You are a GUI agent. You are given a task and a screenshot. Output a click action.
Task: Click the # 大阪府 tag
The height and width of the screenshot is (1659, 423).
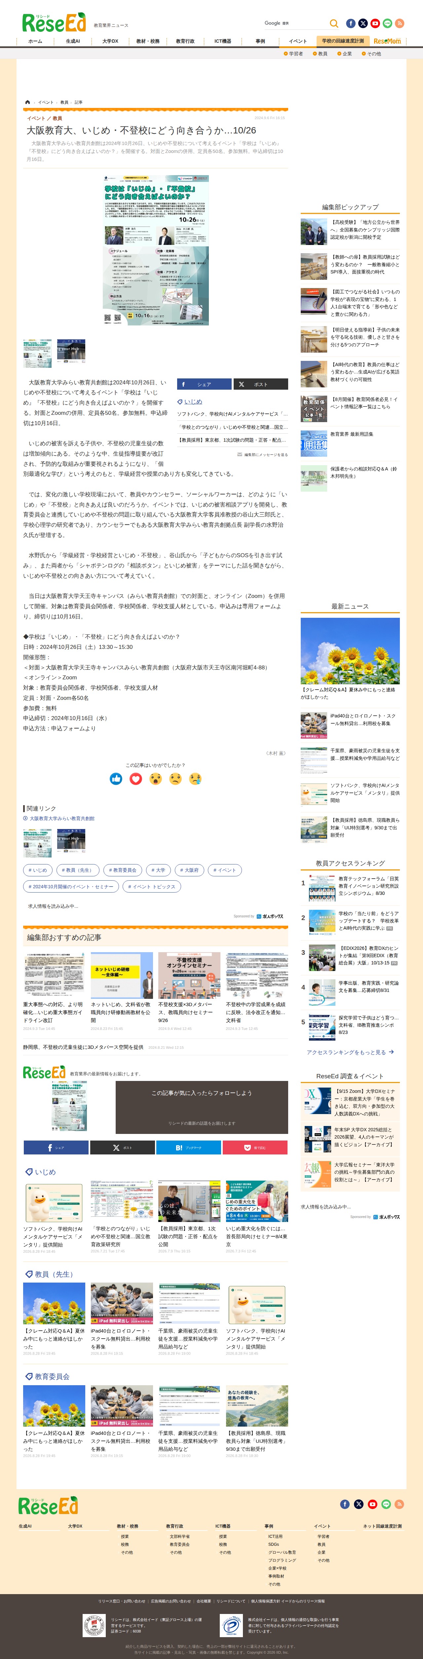[190, 870]
